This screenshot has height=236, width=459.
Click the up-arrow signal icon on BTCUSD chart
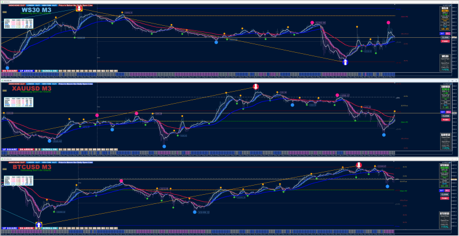38,225
